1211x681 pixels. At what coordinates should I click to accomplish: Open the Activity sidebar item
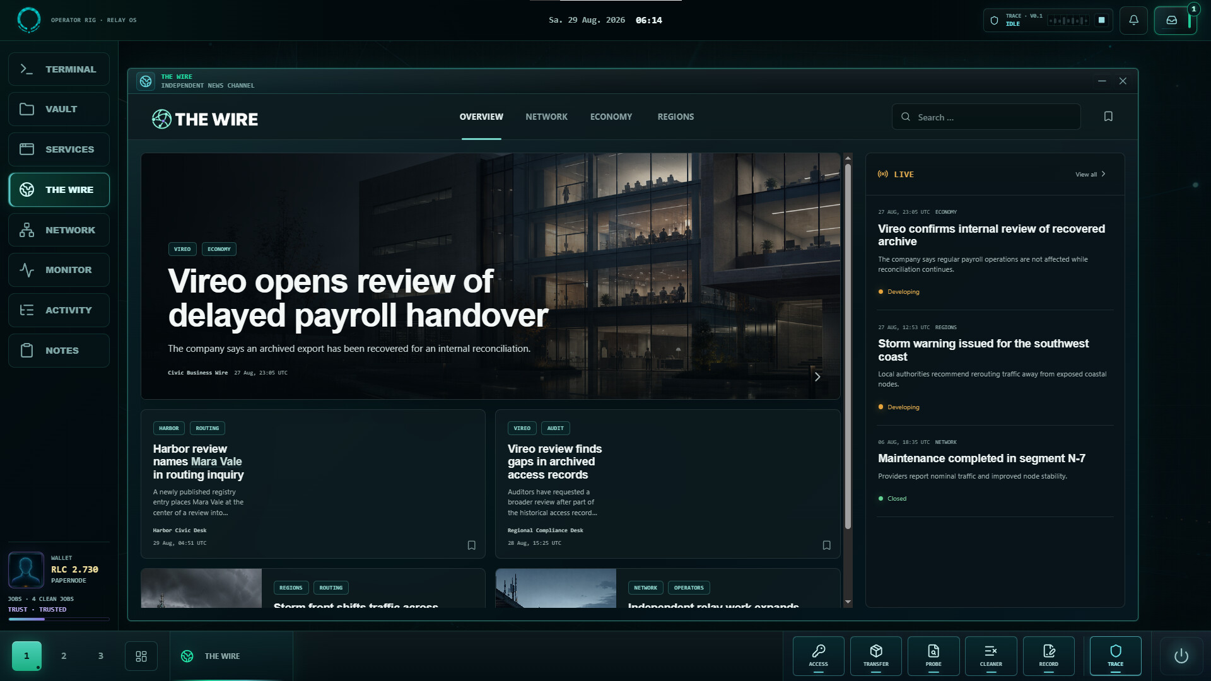(x=59, y=310)
